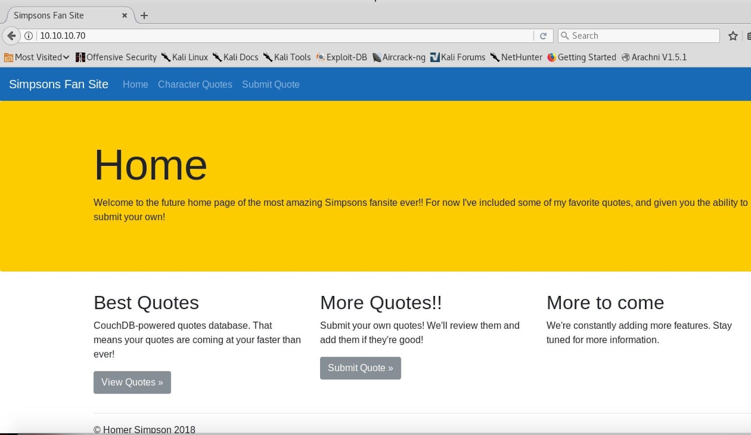Click the Best Quotes heading
This screenshot has height=435, width=751.
point(146,303)
